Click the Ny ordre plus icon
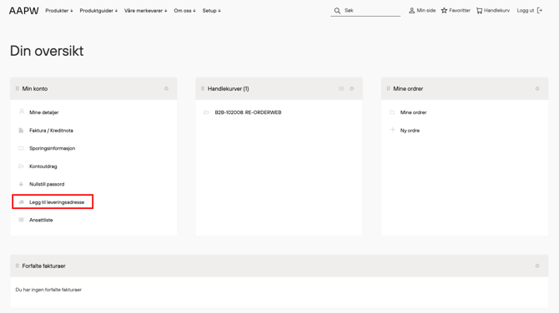 click(392, 130)
